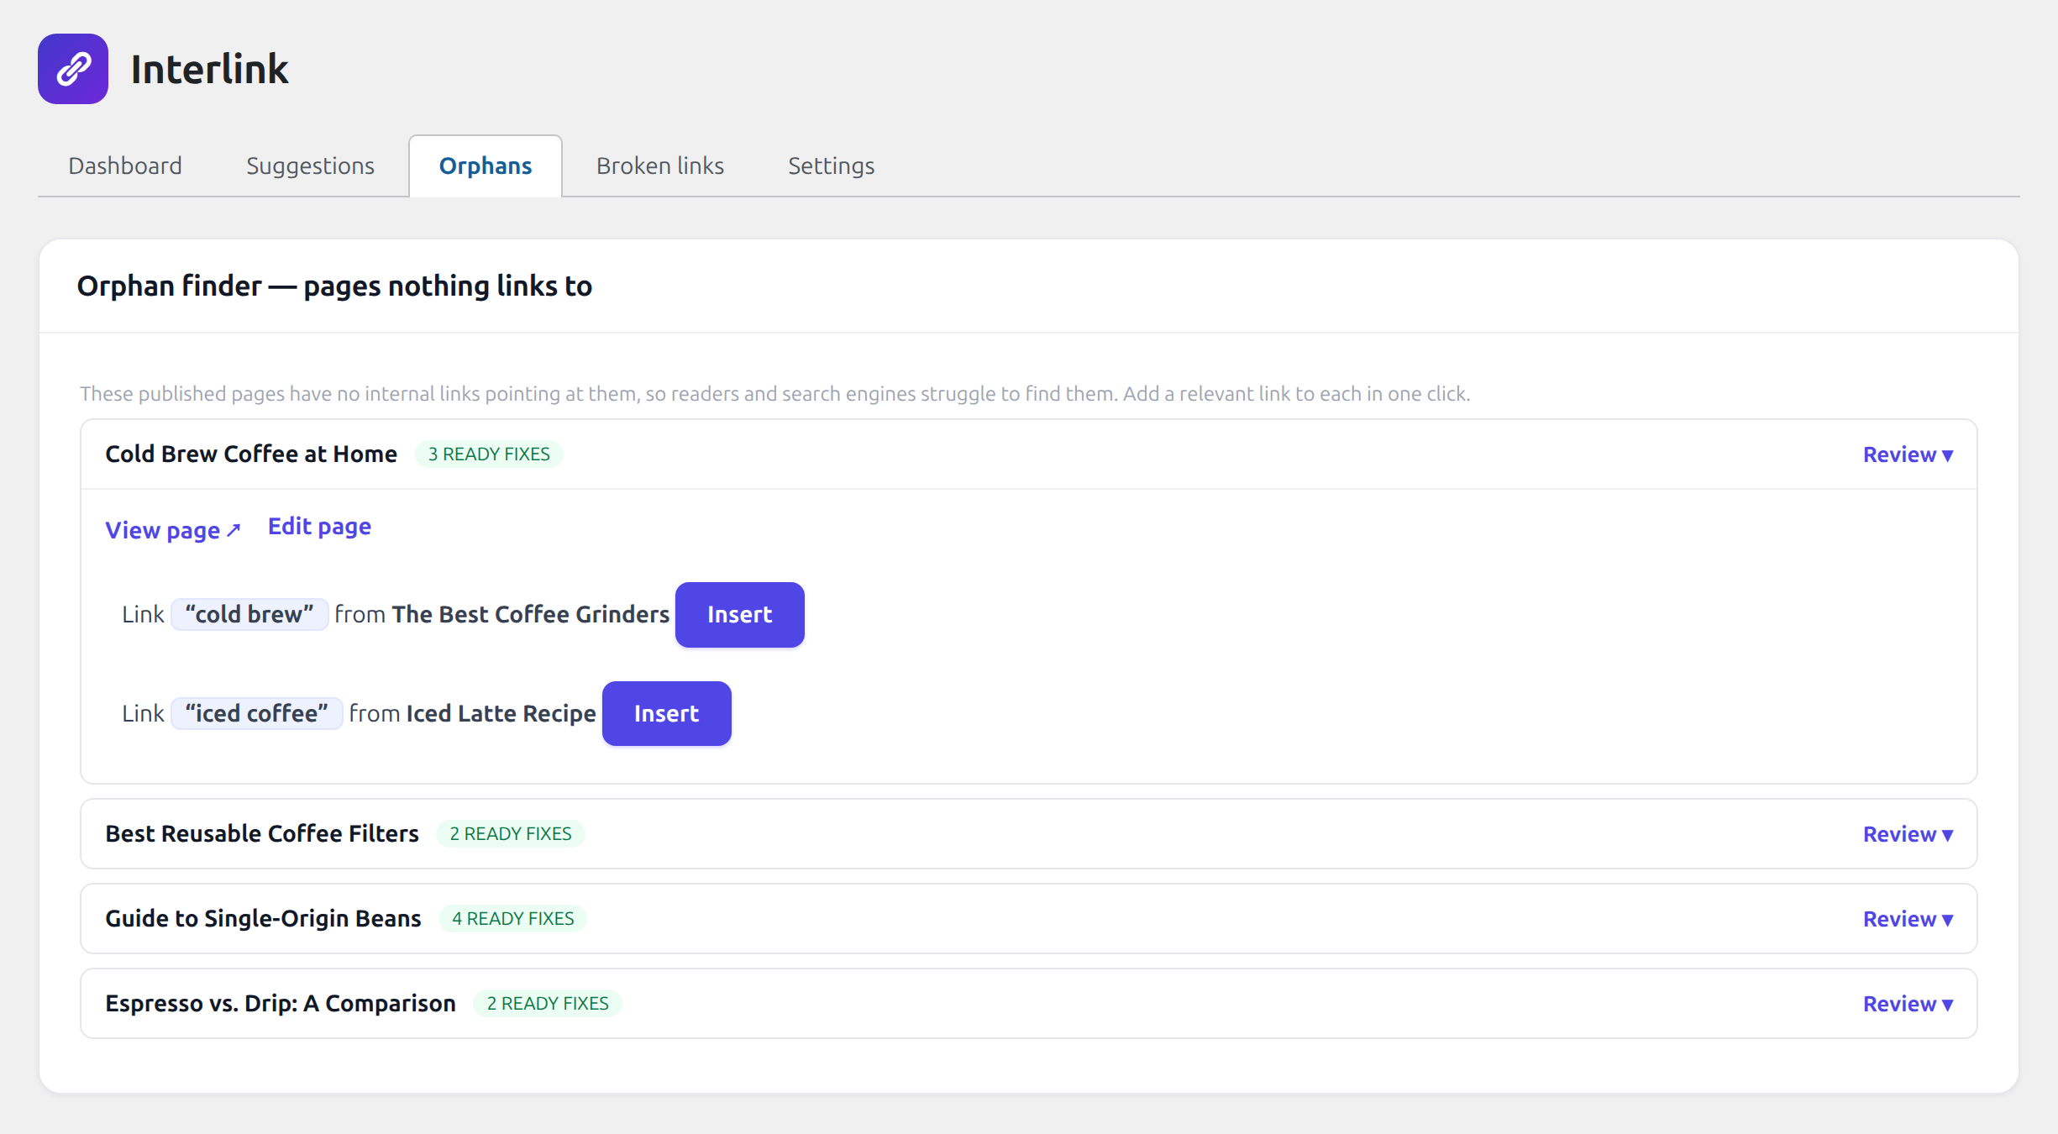Image resolution: width=2058 pixels, height=1134 pixels.
Task: Open the View page external link
Action: click(x=173, y=530)
